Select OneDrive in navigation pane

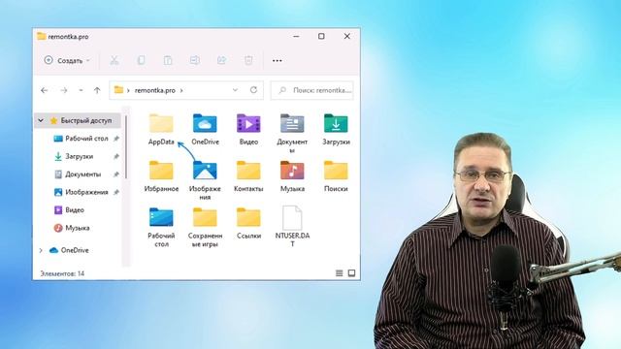[x=69, y=250]
